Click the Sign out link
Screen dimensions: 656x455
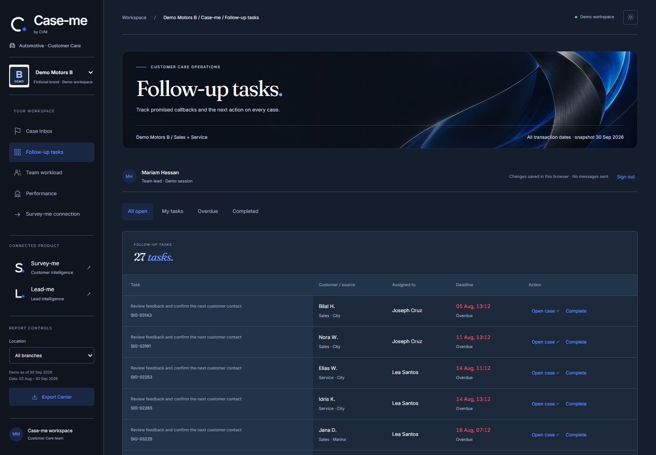625,177
